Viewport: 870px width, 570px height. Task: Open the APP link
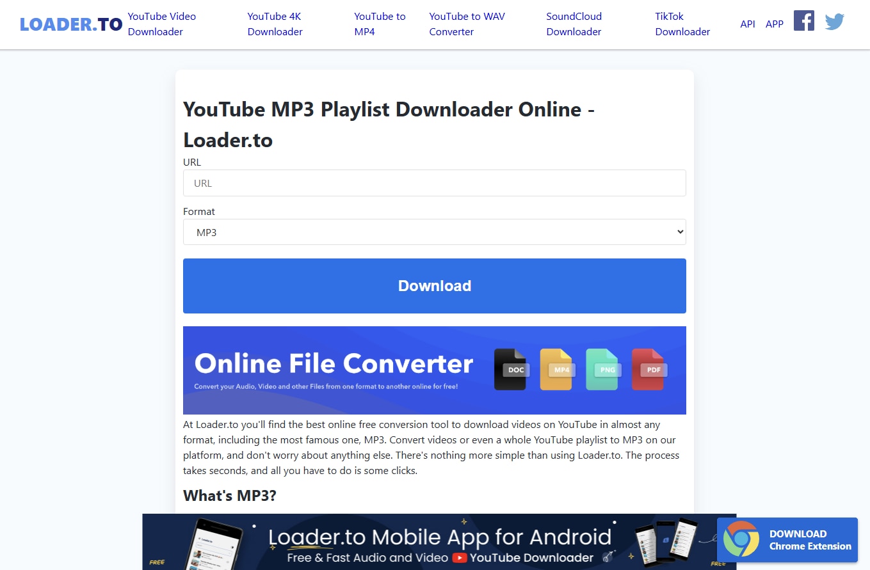pos(775,24)
